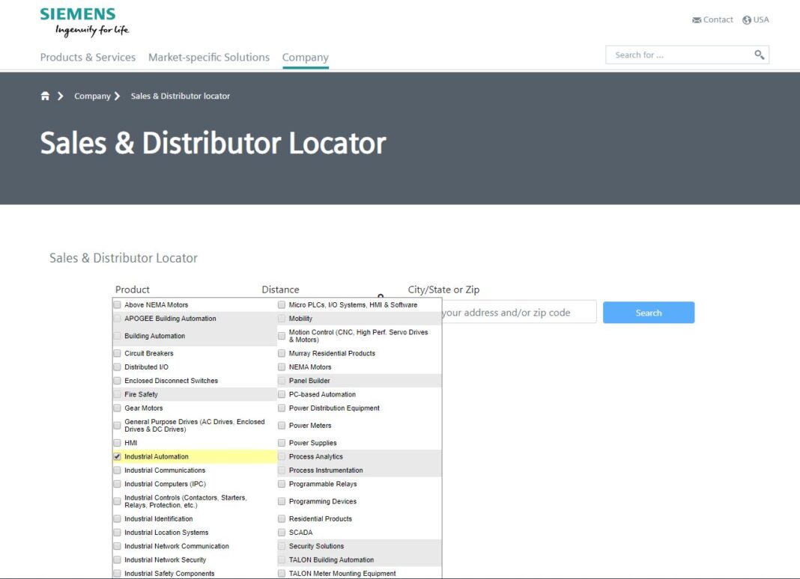Check the Building Automation product
The width and height of the screenshot is (800, 579).
117,335
